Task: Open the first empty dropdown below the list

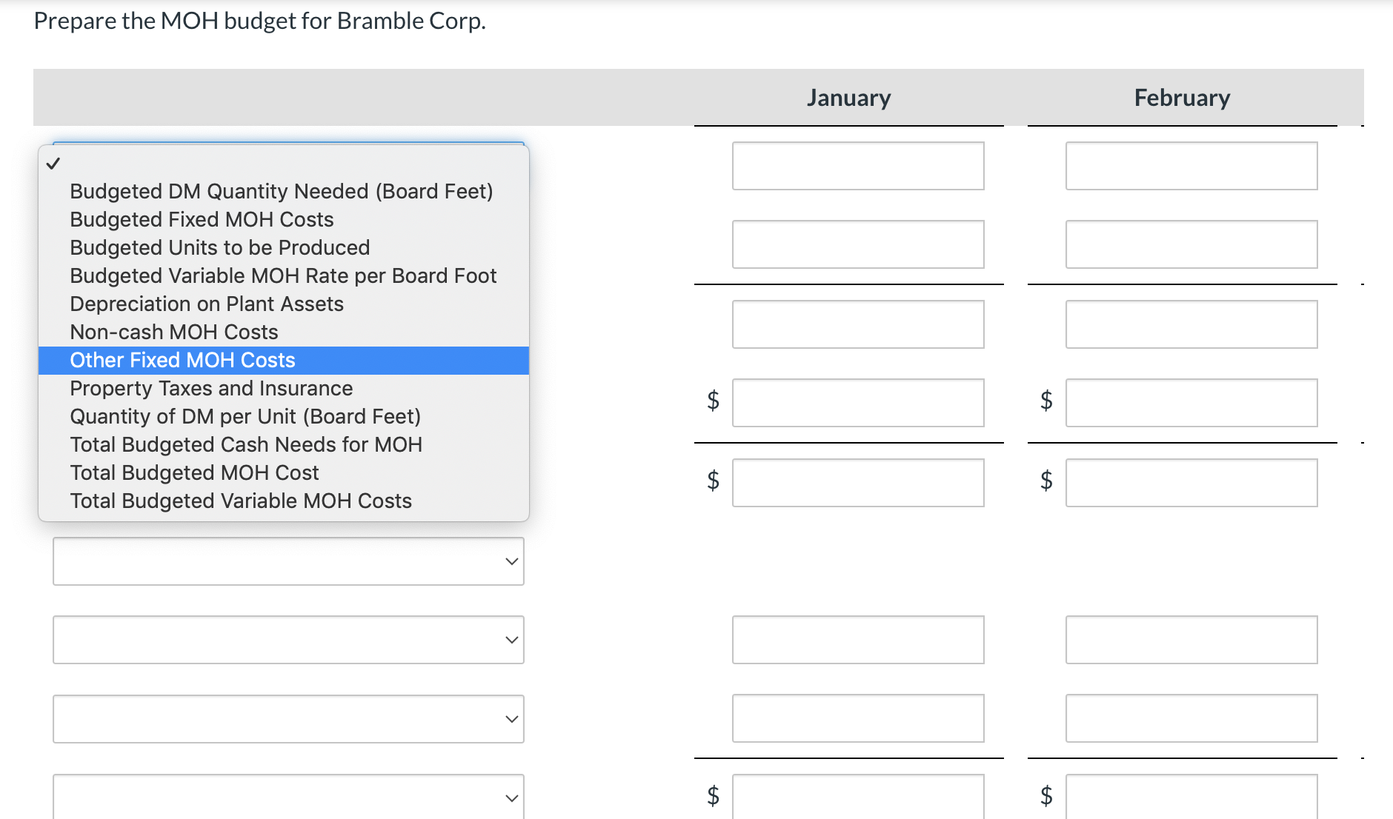Action: tap(288, 561)
